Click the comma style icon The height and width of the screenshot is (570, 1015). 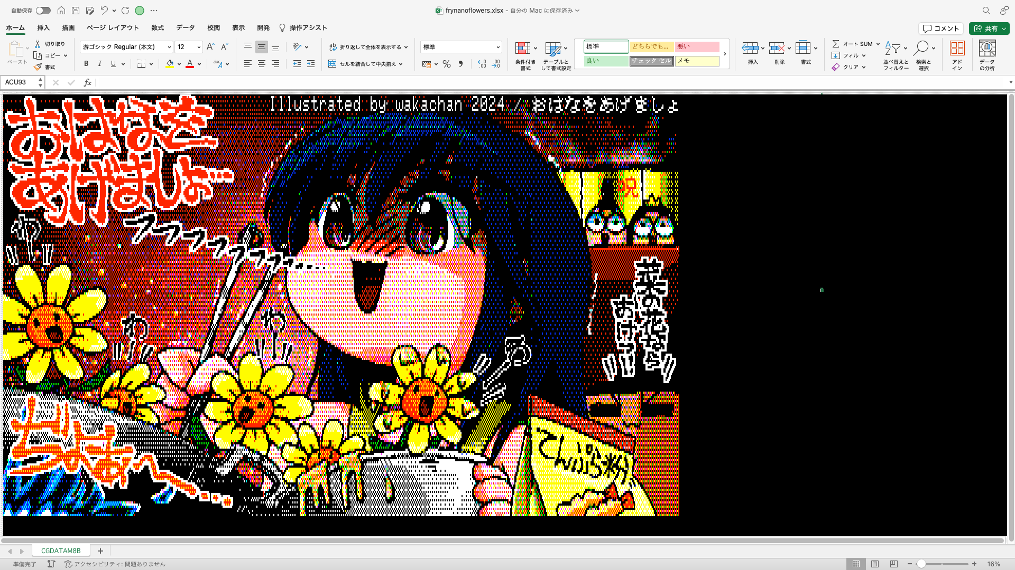(460, 64)
